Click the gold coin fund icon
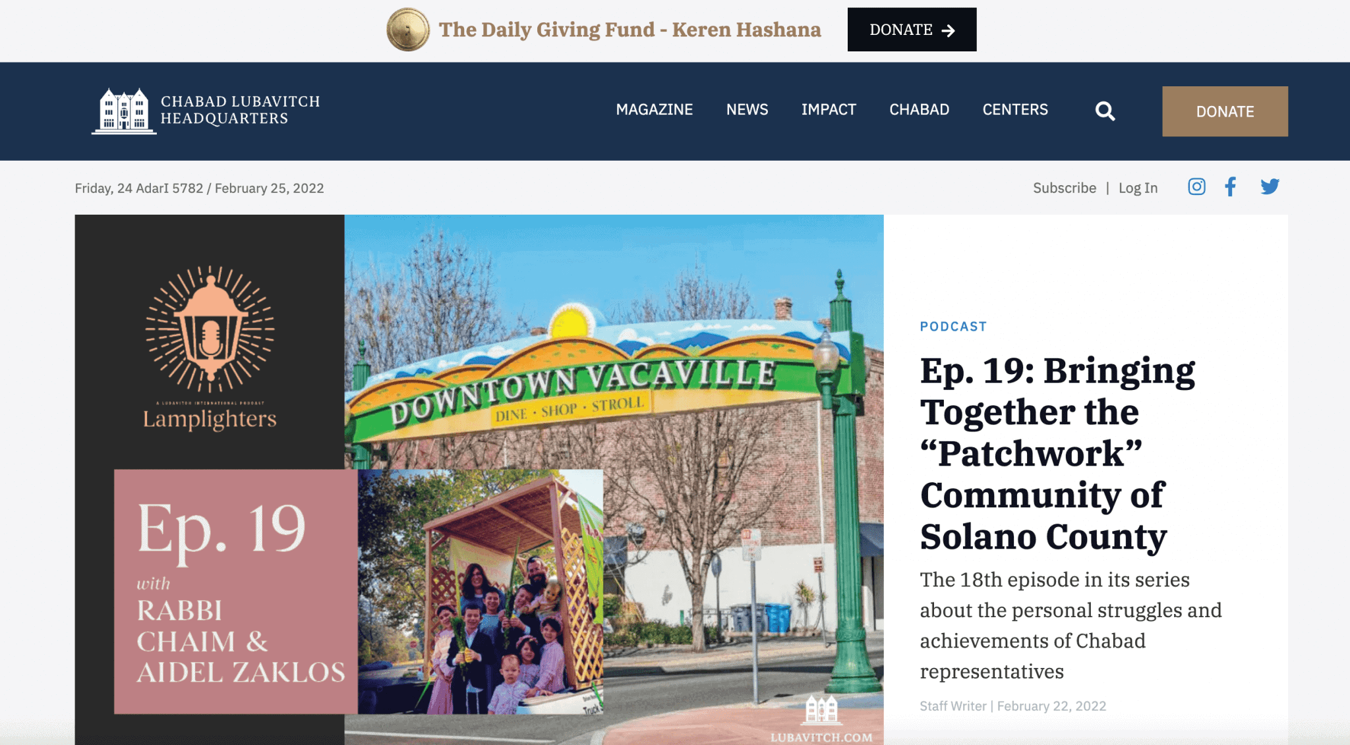Viewport: 1350px width, 745px height. tap(408, 30)
